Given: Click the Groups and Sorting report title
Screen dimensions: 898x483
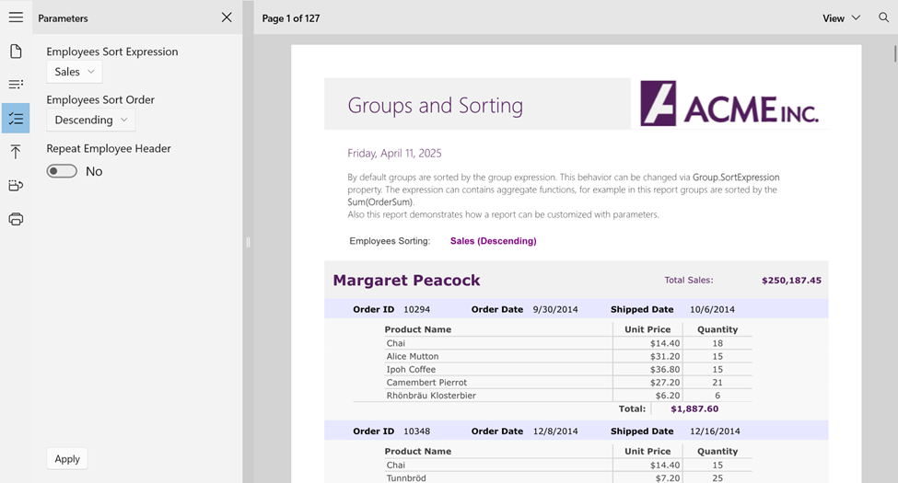Looking at the screenshot, I should pos(435,106).
